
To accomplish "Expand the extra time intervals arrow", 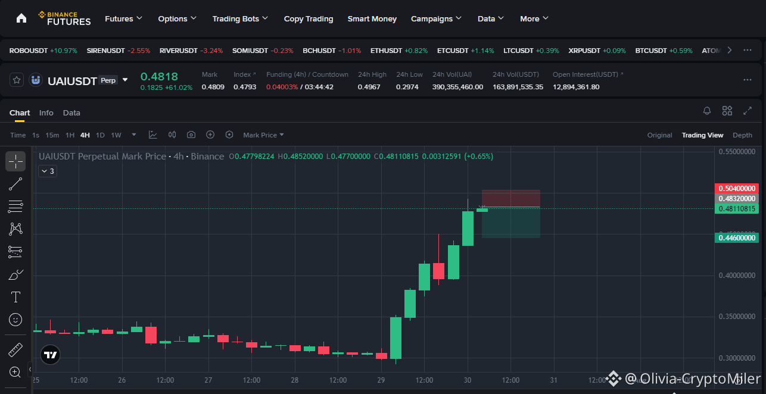I will click(134, 135).
